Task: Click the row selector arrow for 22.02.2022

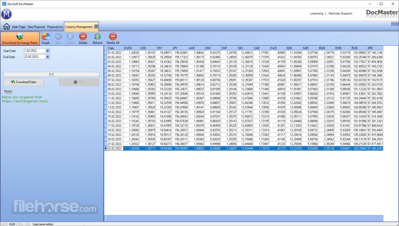Action: click(106, 149)
